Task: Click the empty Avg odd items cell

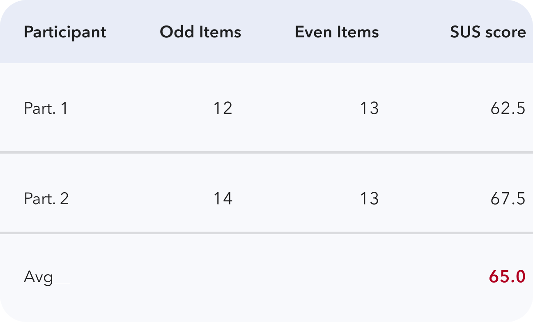Action: [200, 278]
